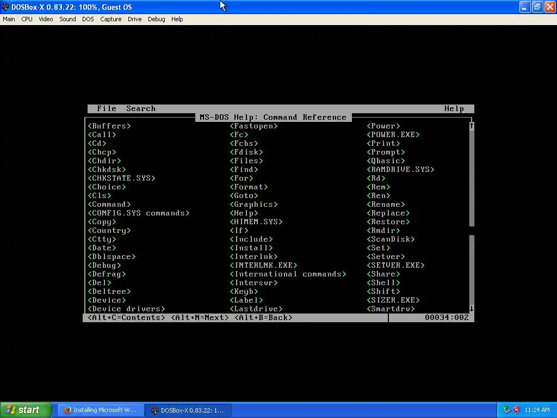Select the DOSBox-X taskbar button
Screen dimensions: 557x418
(188, 410)
